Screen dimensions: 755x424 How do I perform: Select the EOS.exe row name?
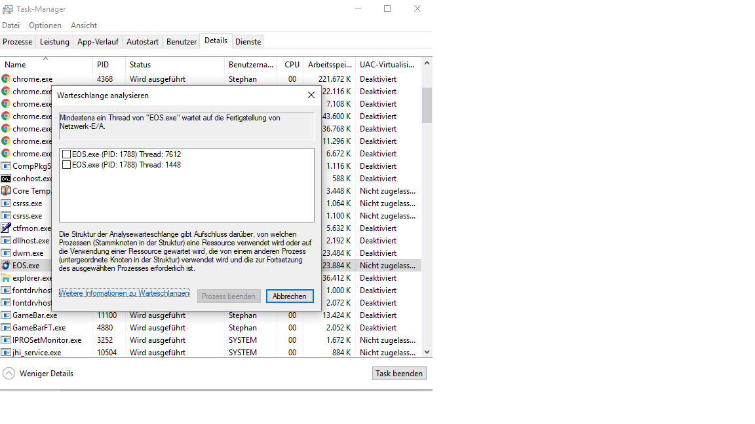[x=26, y=266]
